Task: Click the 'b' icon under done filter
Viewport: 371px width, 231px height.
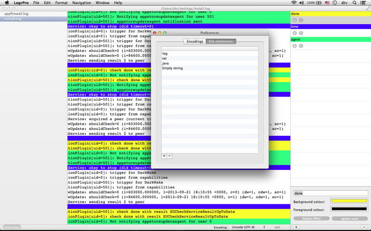Action: (x=295, y=20)
